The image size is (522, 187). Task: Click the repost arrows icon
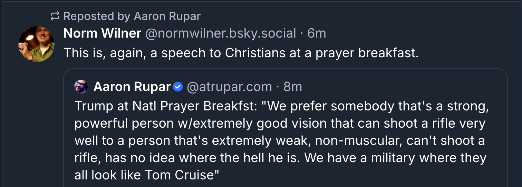tap(55, 16)
